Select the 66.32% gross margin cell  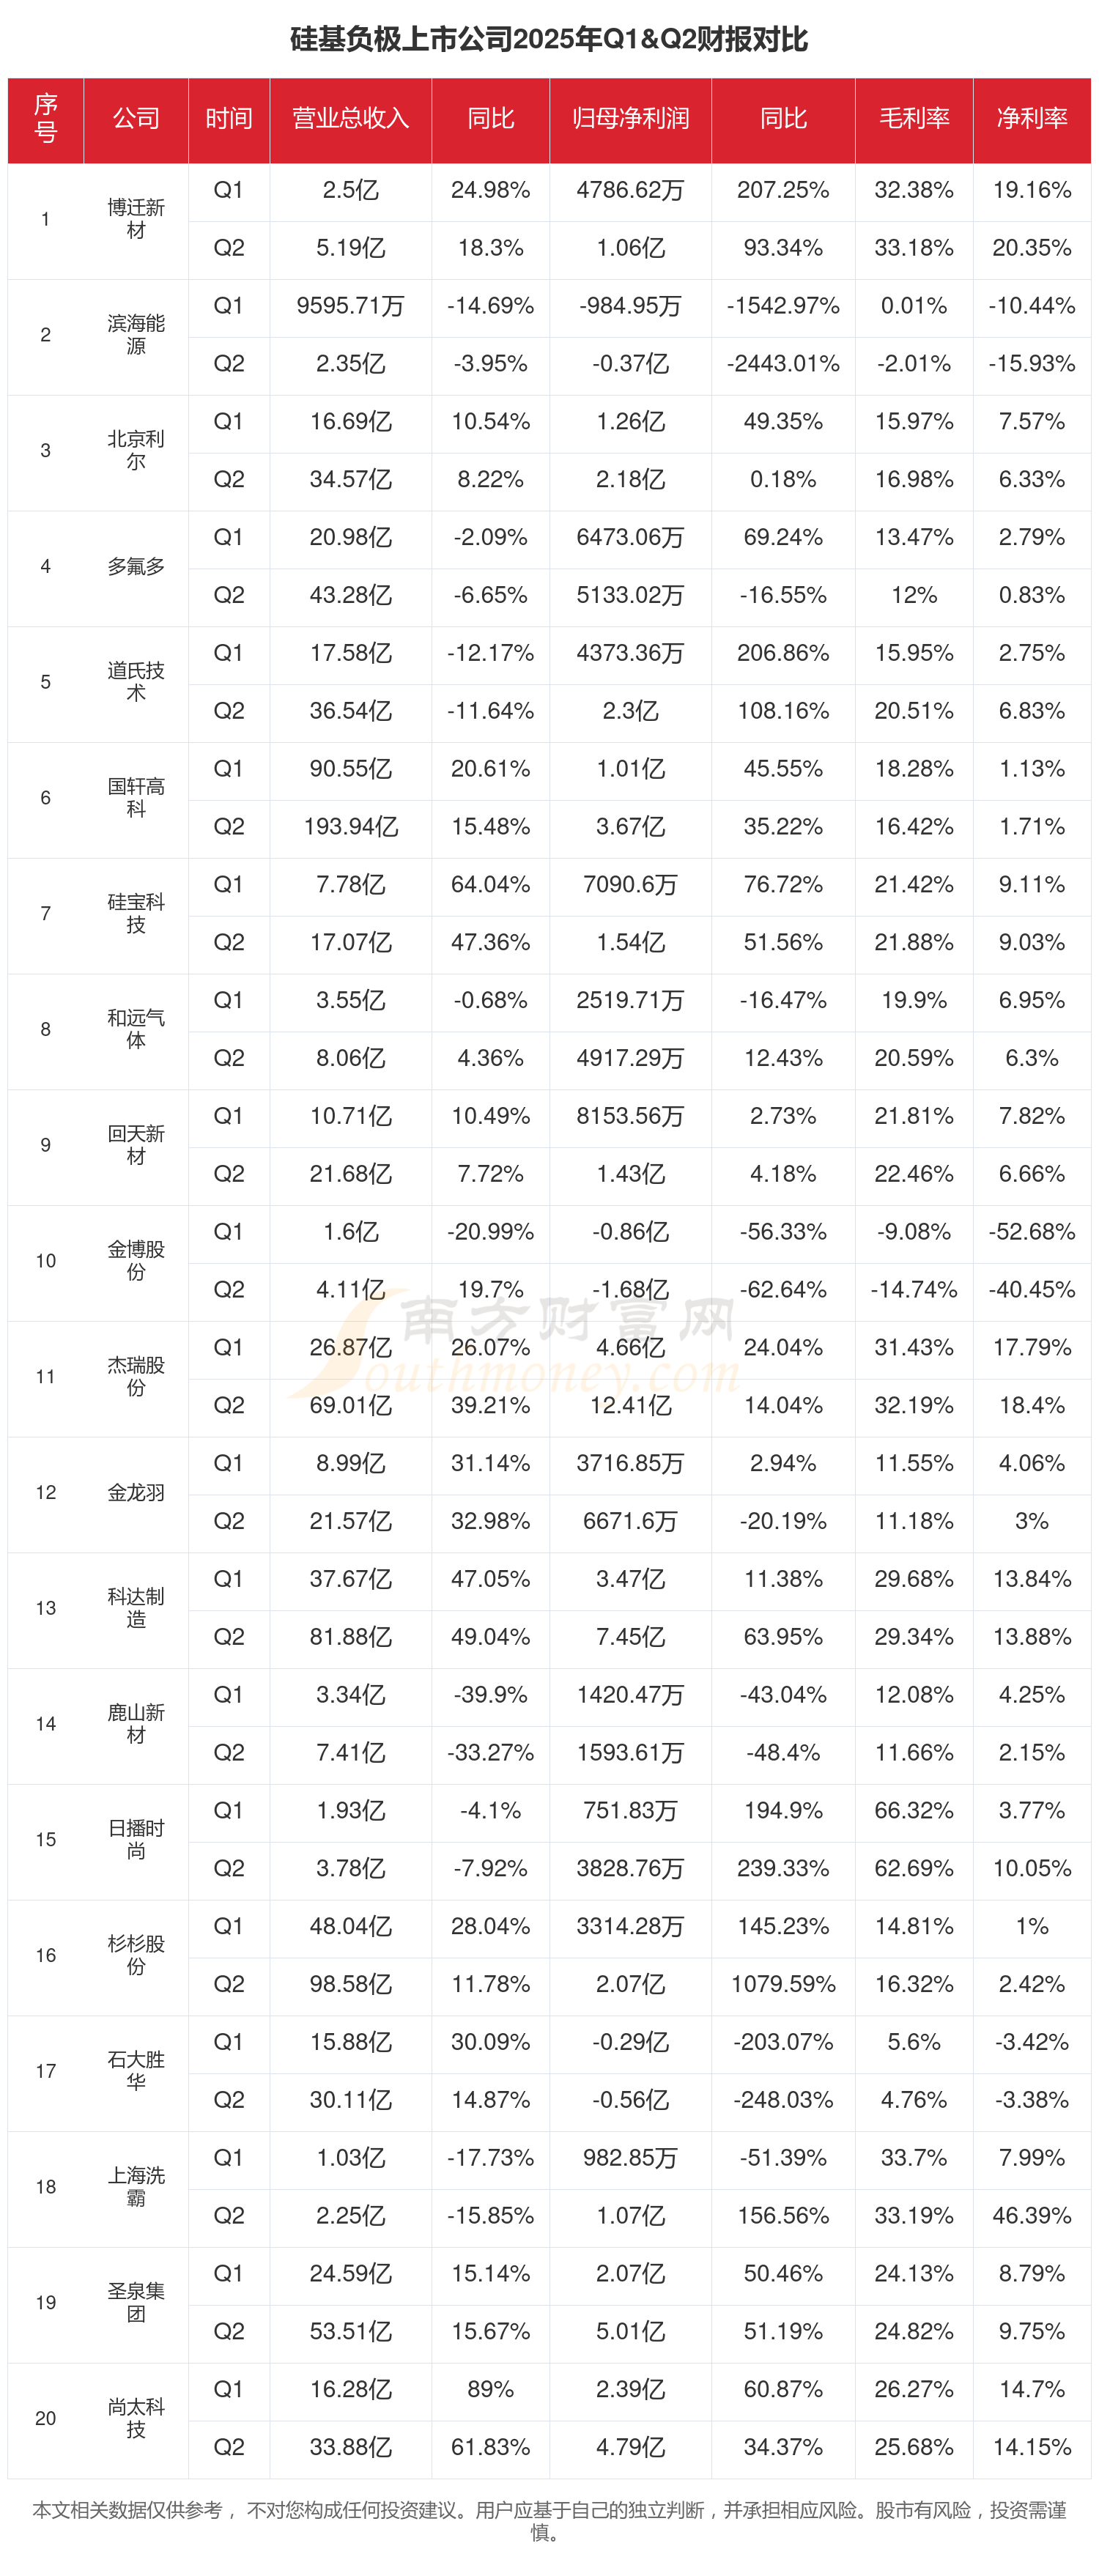point(913,1810)
